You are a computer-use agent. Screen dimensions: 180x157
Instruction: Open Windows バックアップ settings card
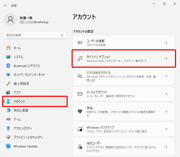pos(124,129)
